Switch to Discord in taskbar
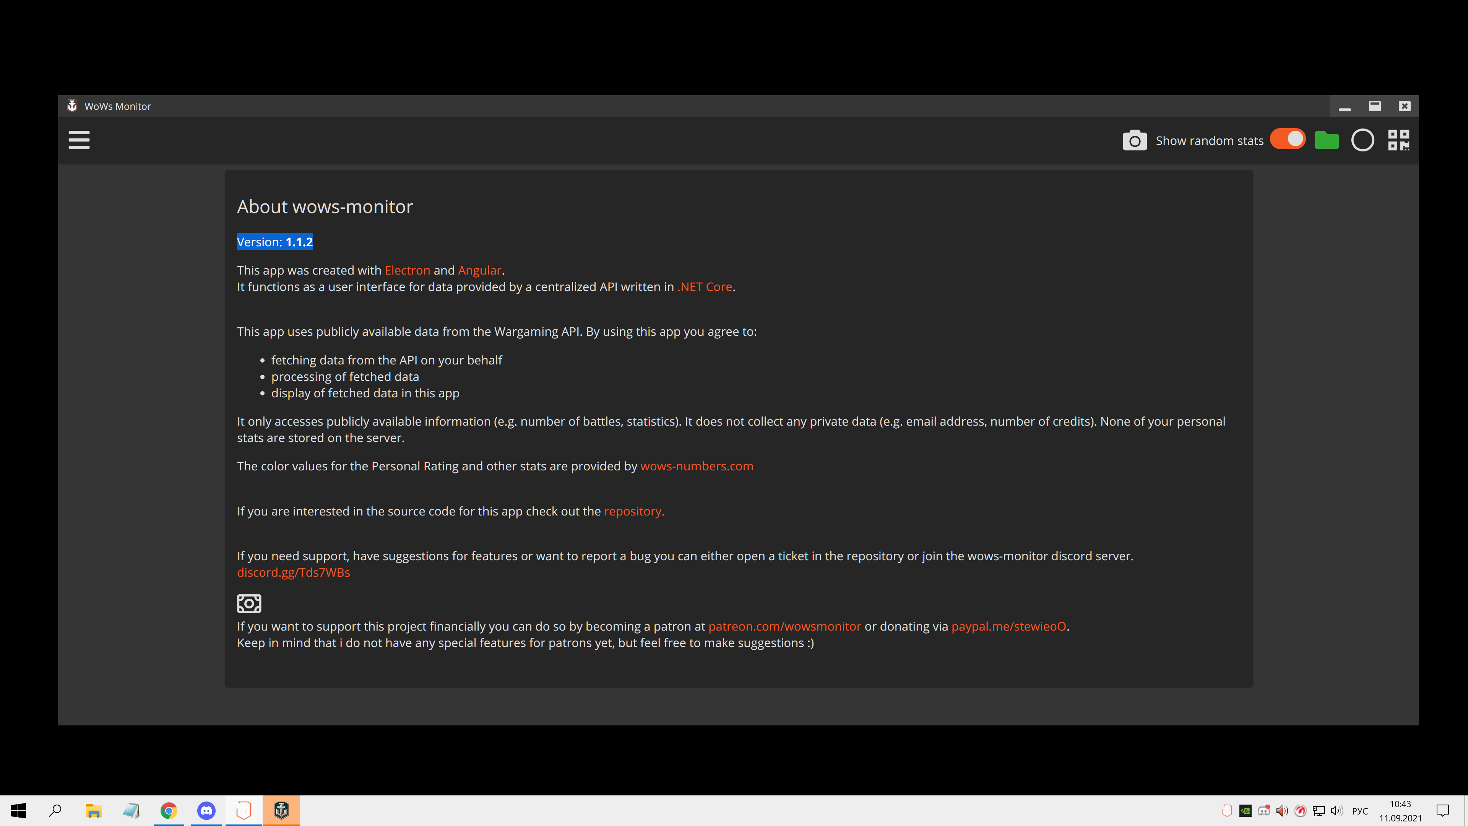This screenshot has width=1468, height=826. (x=206, y=811)
